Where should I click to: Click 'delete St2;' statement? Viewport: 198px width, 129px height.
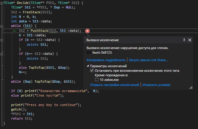coord(37,58)
